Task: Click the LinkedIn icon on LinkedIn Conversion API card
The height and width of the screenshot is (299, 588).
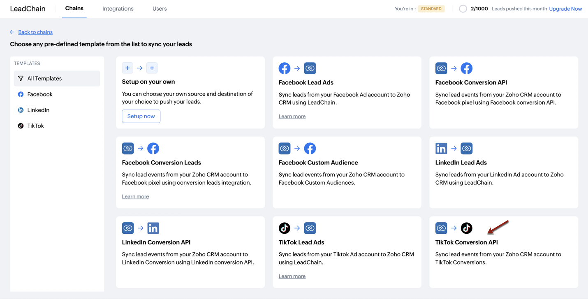Action: 153,228
